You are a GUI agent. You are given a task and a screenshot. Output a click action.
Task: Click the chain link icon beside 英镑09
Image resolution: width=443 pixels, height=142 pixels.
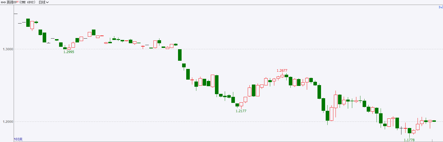tap(3, 2)
